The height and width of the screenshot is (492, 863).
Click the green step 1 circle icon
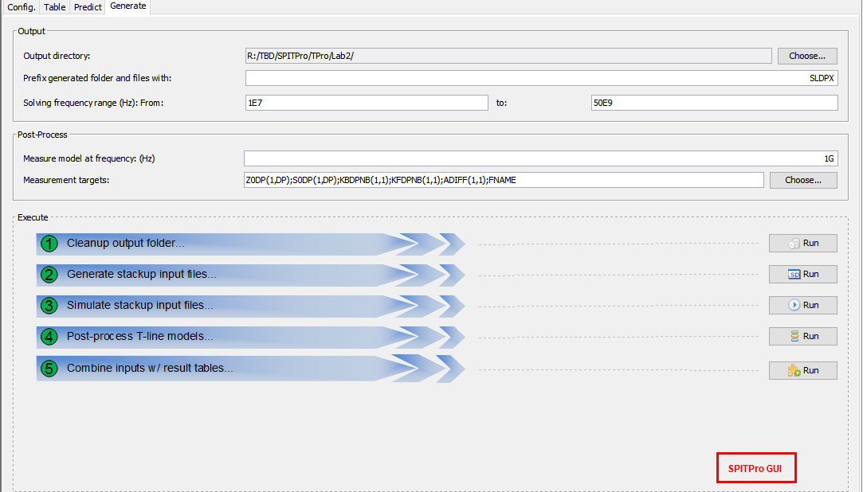click(49, 244)
